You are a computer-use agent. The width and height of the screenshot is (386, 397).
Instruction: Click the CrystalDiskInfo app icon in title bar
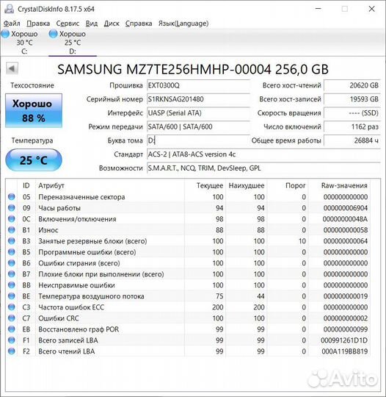9,9
